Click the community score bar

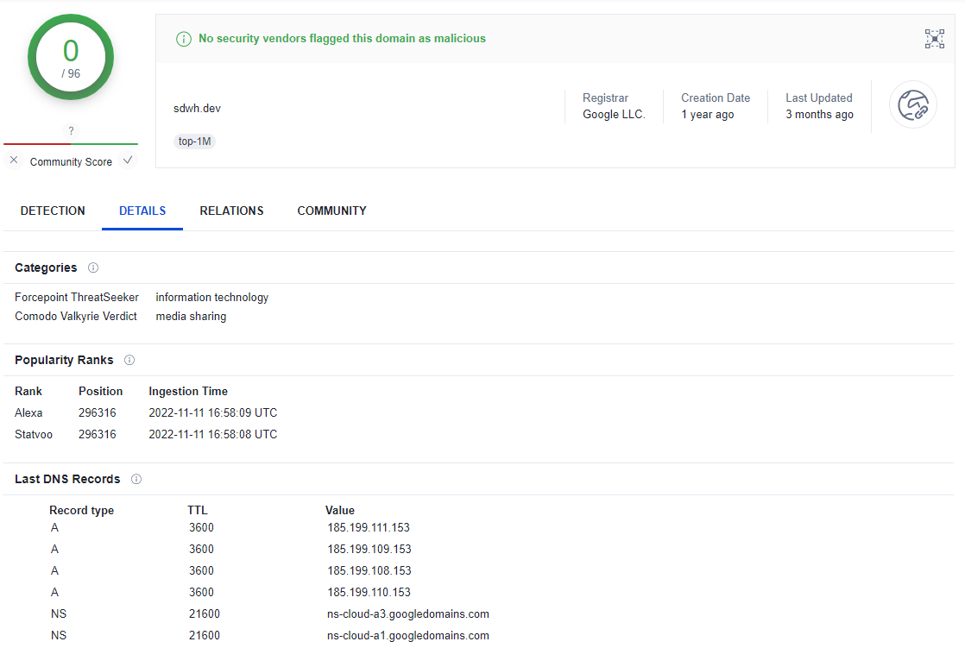pos(71,144)
